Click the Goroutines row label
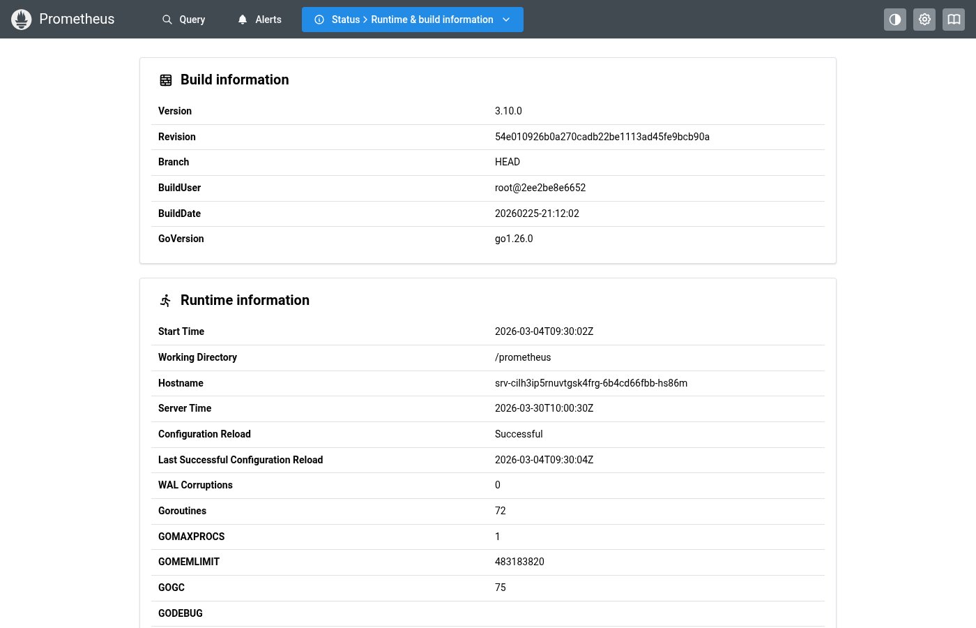Viewport: 976px width, 628px height. coord(182,511)
